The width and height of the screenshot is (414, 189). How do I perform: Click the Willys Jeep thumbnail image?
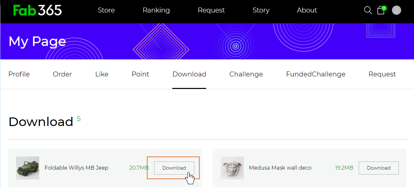coord(28,168)
